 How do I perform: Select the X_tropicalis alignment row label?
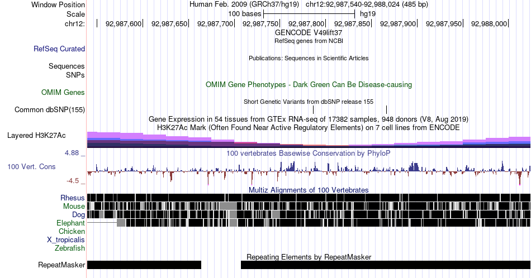coord(66,240)
